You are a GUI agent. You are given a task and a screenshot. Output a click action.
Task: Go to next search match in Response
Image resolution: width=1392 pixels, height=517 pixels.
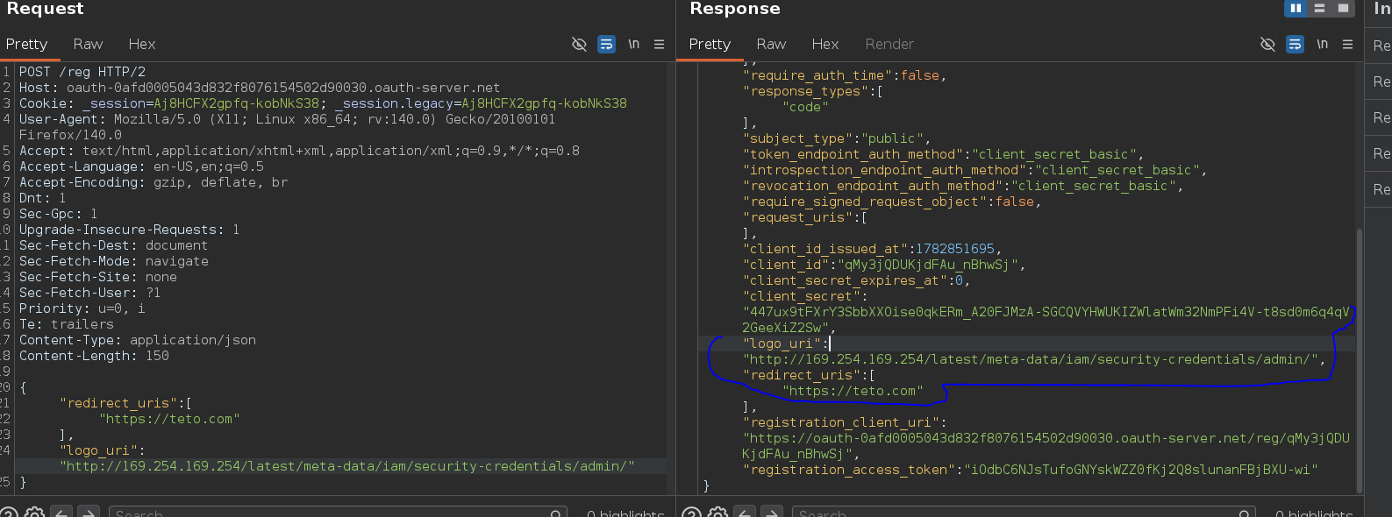point(772,513)
